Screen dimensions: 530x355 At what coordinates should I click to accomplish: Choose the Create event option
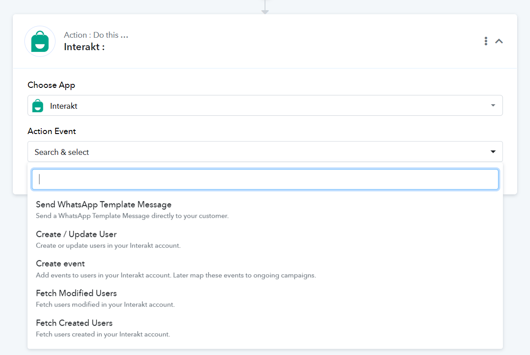265,269
